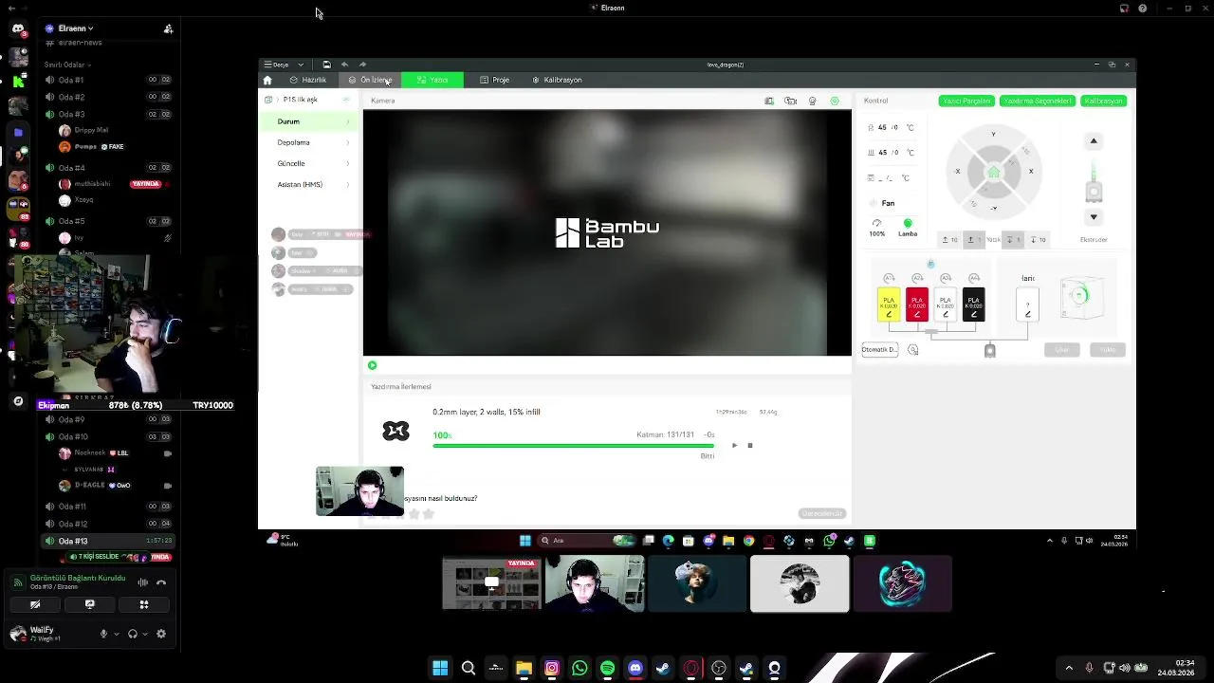Jog toward negative Y on control pad
1214x683 pixels.
coord(994,208)
